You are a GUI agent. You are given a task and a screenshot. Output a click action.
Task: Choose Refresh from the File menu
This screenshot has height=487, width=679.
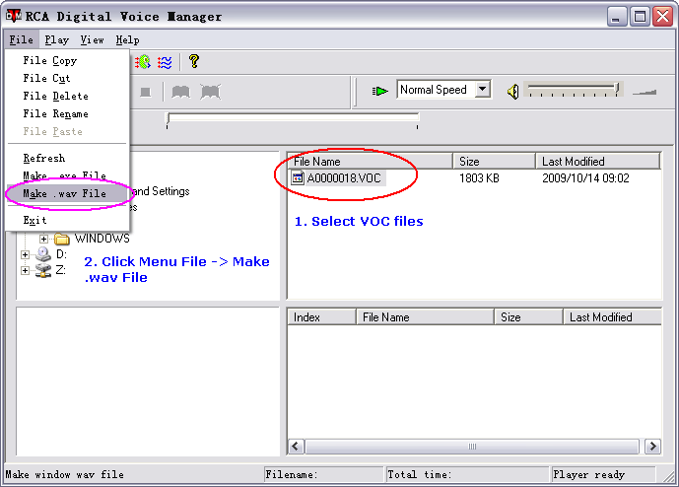[x=68, y=158]
